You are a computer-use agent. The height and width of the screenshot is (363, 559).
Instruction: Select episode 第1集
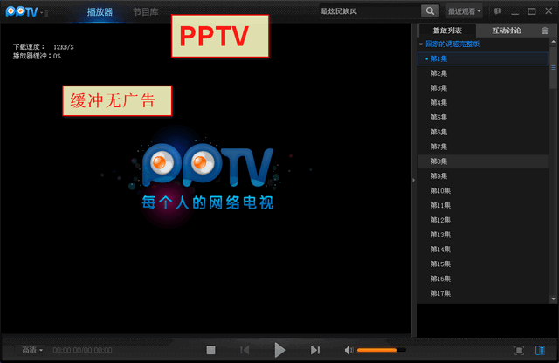coord(483,58)
